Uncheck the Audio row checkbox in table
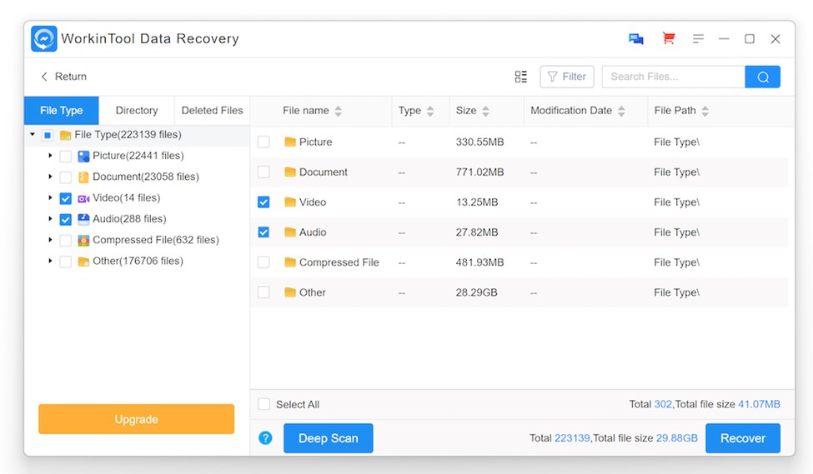The height and width of the screenshot is (474, 813). click(x=263, y=232)
